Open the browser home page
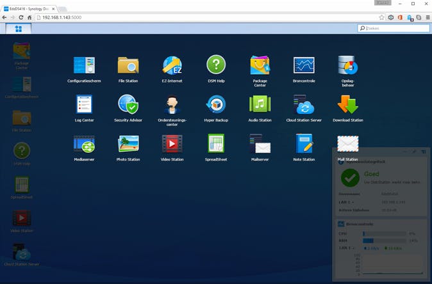432x284 pixels. coord(29,17)
